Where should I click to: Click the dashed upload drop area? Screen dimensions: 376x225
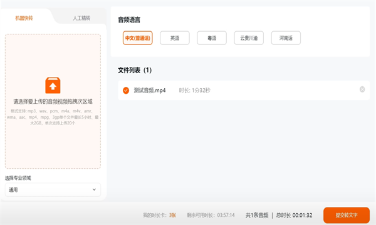[x=53, y=101]
